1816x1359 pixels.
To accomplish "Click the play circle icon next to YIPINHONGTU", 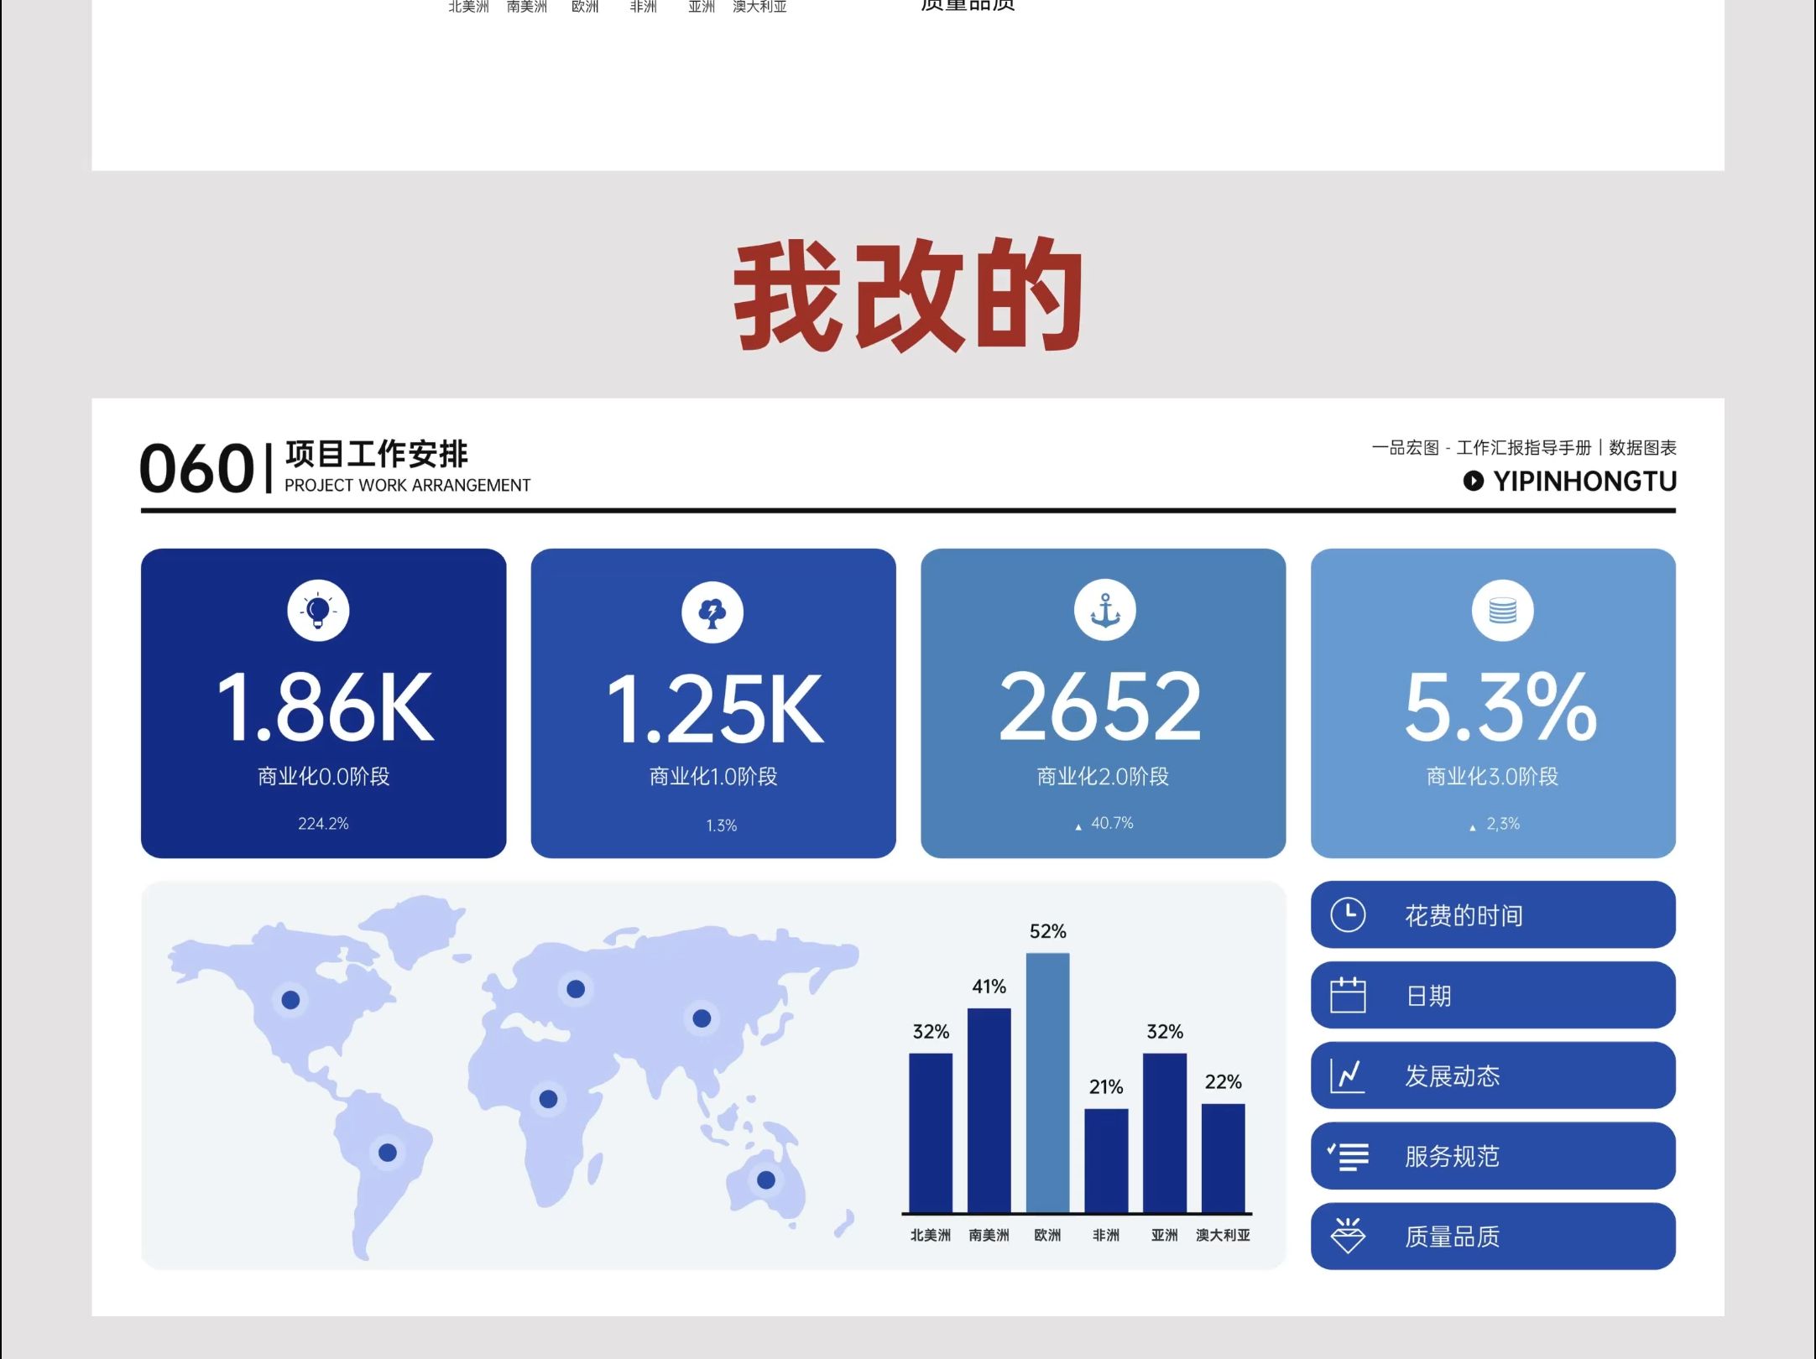I will point(1473,481).
